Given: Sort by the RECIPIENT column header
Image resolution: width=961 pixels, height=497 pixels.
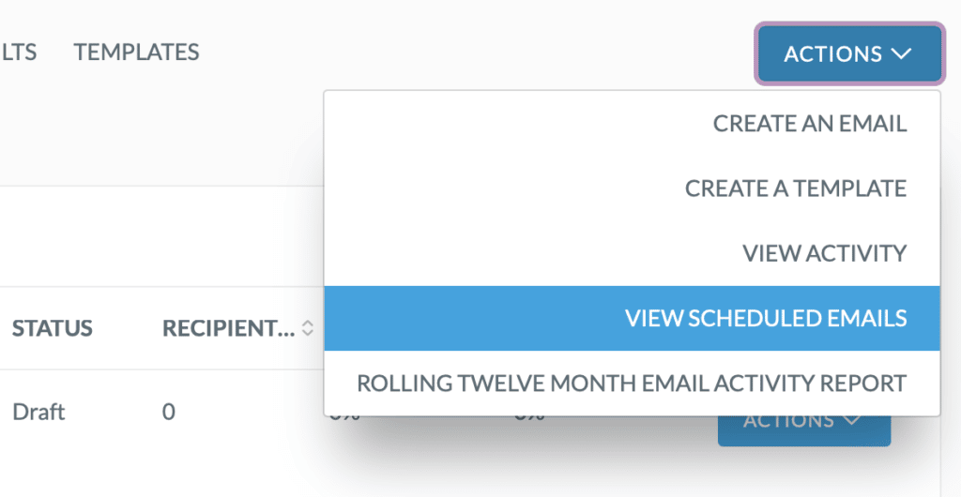Looking at the screenshot, I should [228, 329].
